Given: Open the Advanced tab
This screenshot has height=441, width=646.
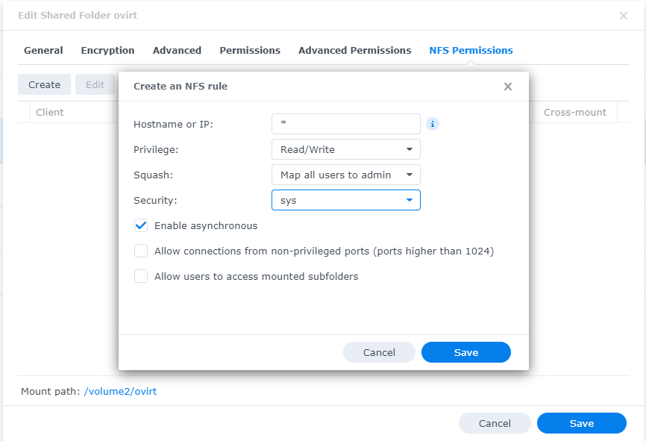Looking at the screenshot, I should click(x=177, y=51).
